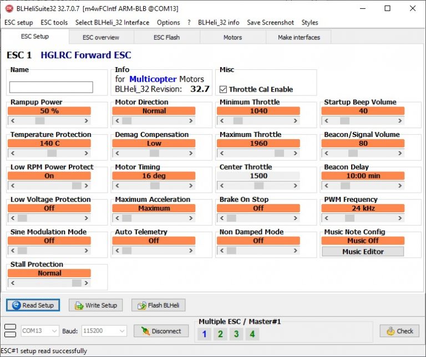Open the Options menu

click(169, 23)
